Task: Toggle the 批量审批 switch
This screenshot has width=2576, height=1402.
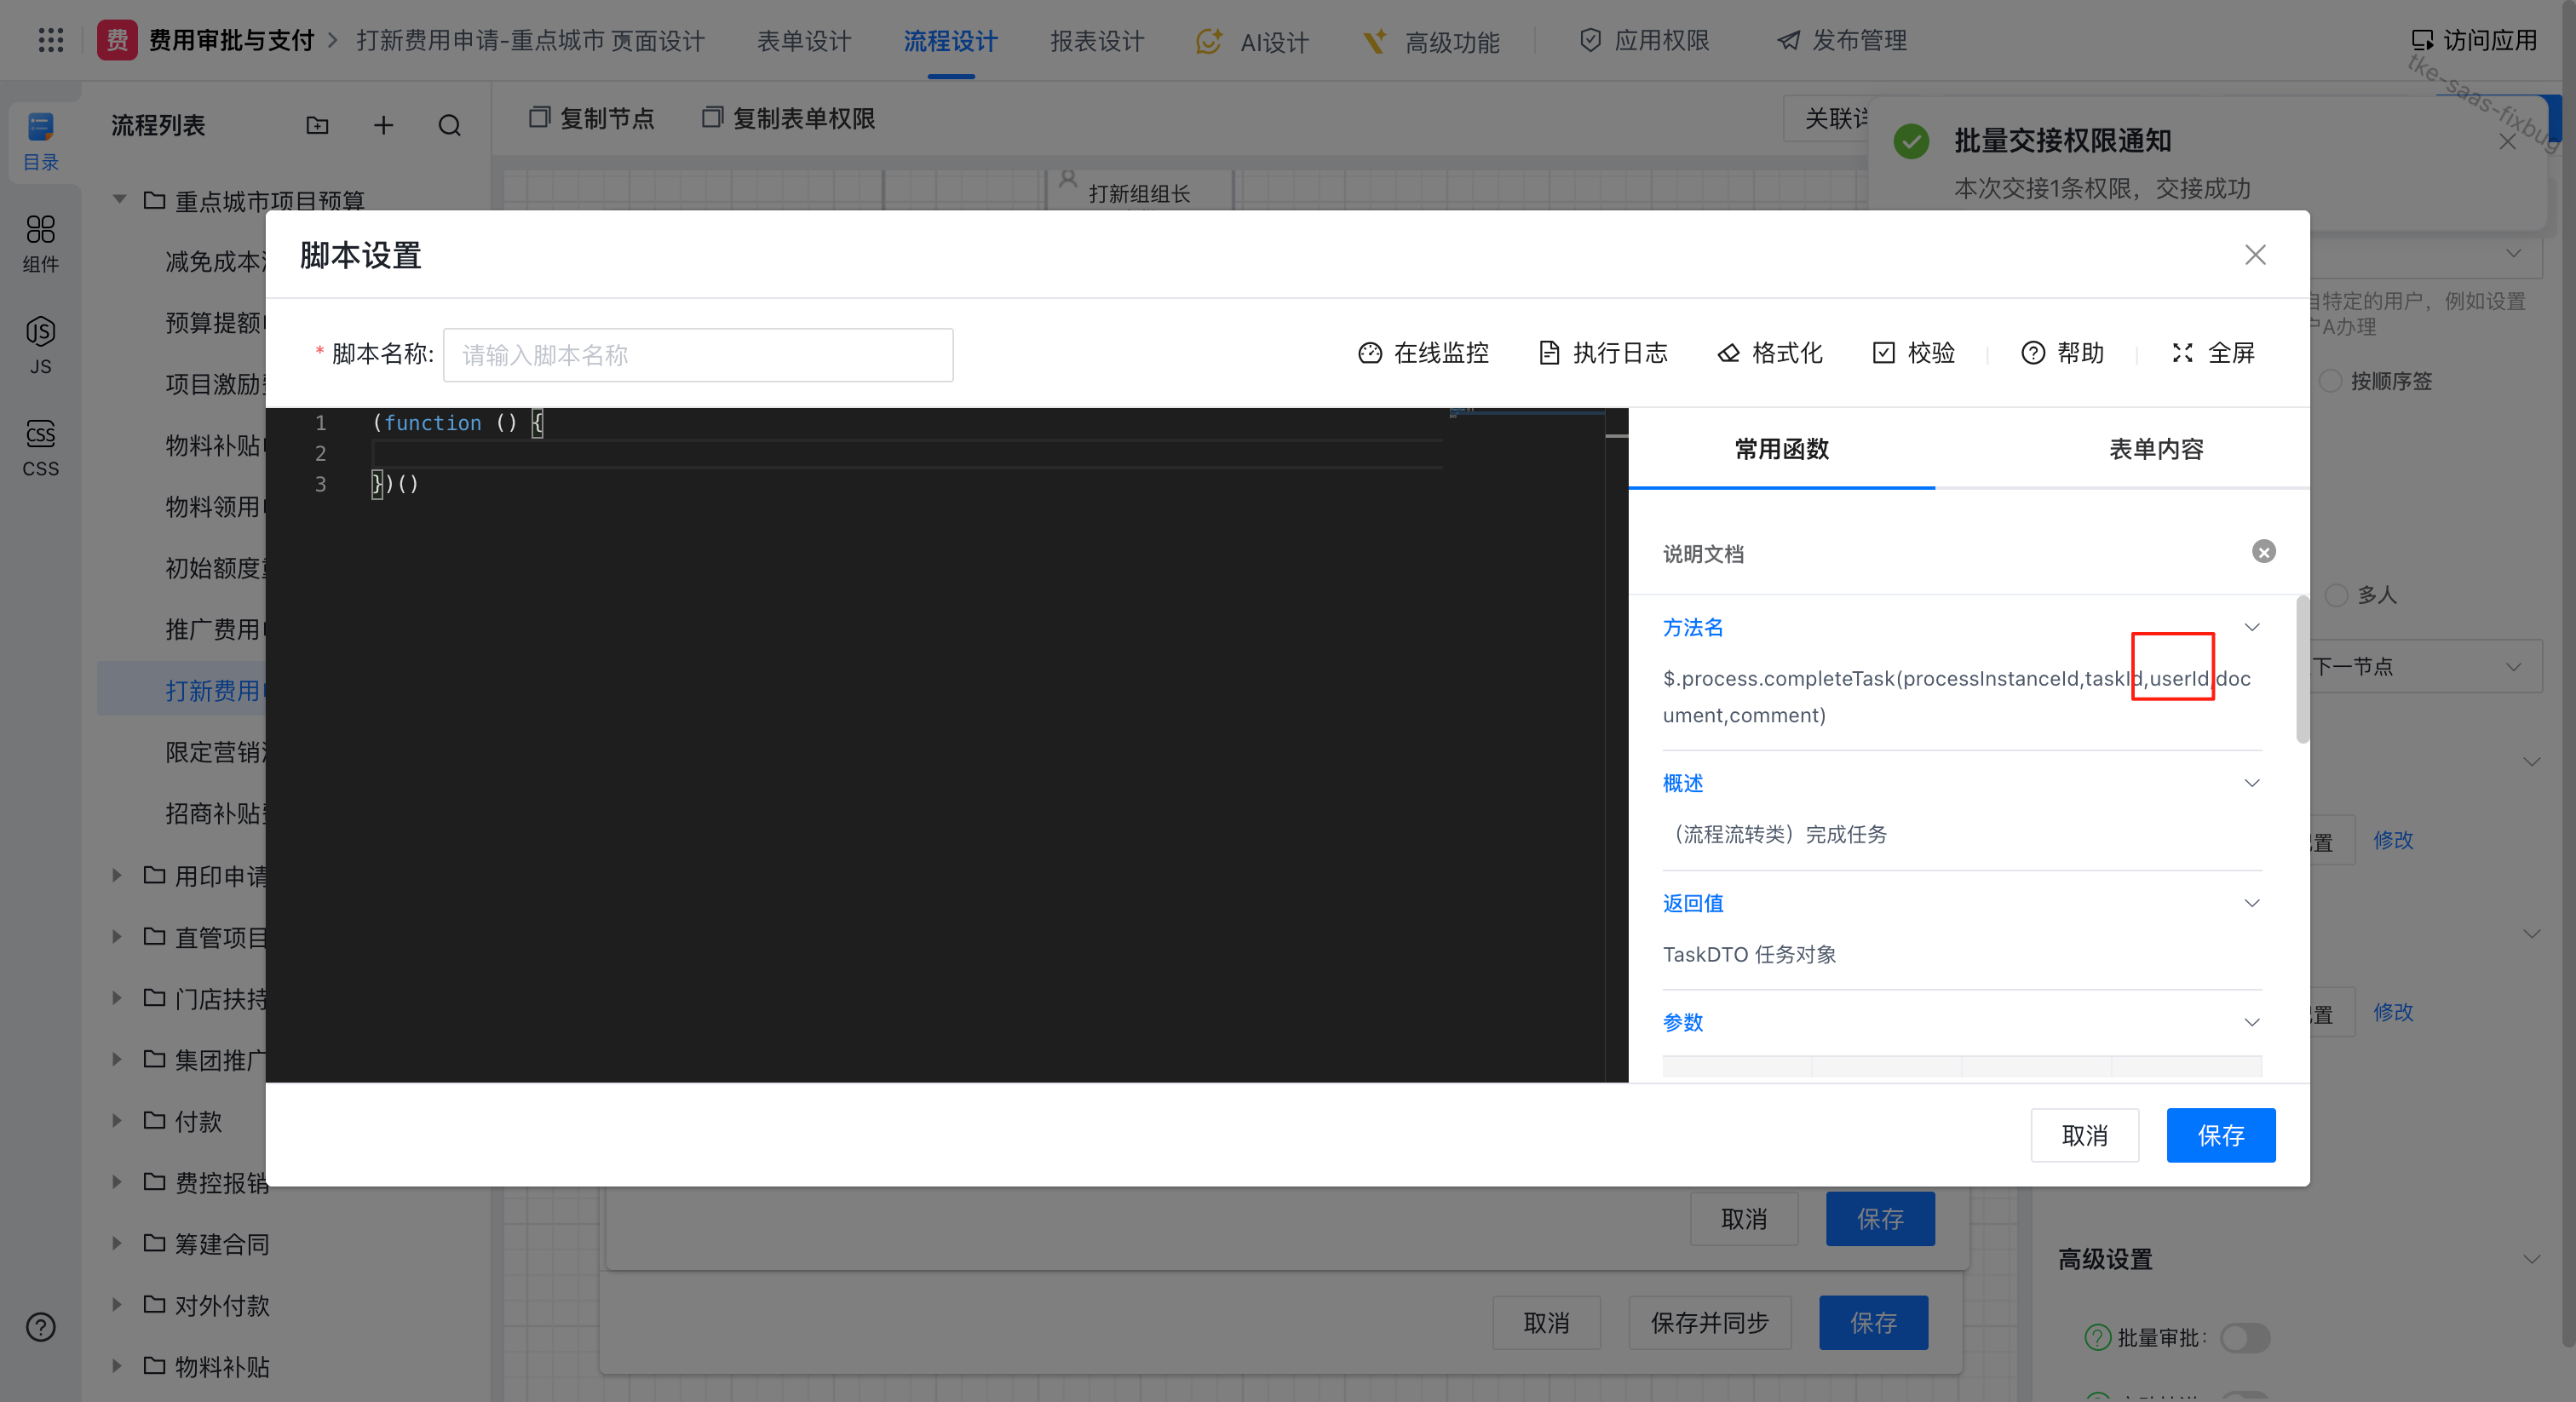Action: (x=2244, y=1337)
